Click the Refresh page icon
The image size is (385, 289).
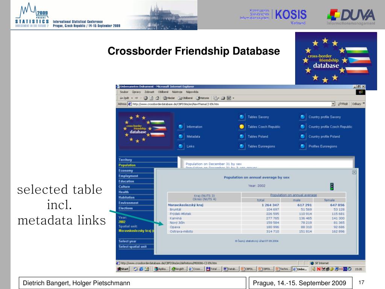[x=152, y=98]
